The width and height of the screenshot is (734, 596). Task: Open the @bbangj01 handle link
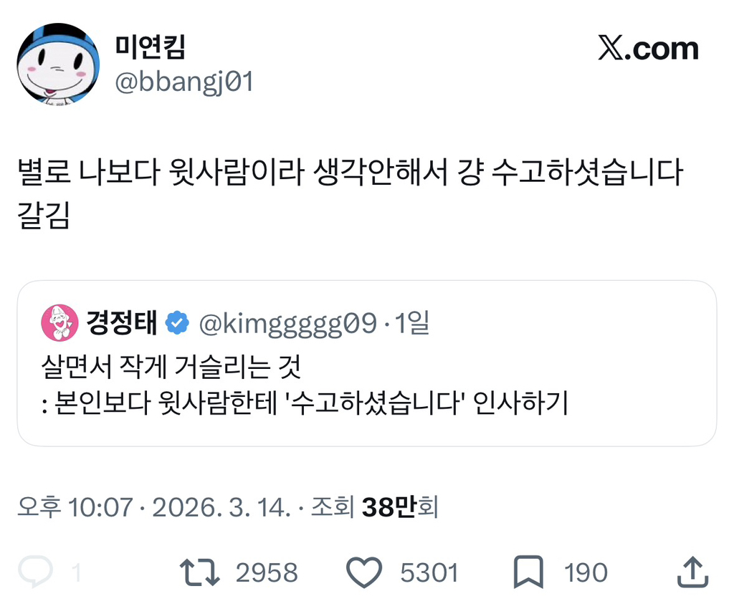point(183,82)
